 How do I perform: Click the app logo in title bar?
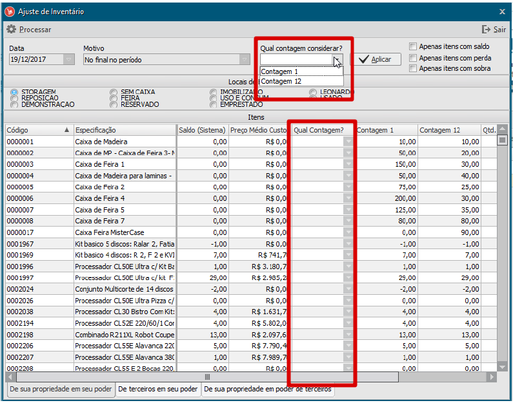10,12
